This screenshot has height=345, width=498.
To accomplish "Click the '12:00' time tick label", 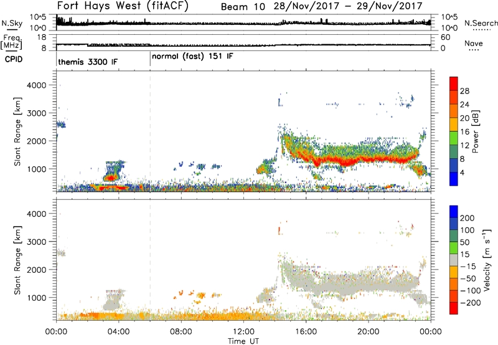I will [x=243, y=332].
